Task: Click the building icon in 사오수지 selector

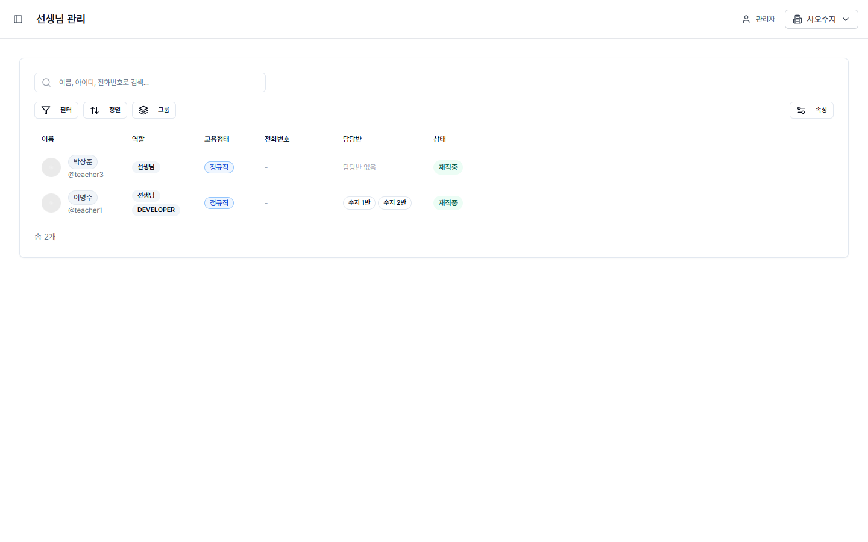Action: coord(797,19)
